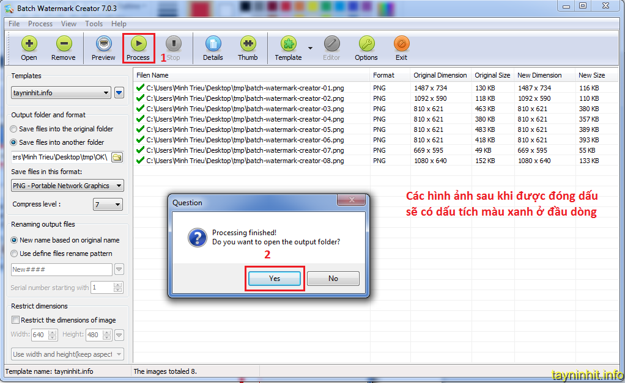Open the Preview tool
The width and height of the screenshot is (625, 383).
pos(103,48)
